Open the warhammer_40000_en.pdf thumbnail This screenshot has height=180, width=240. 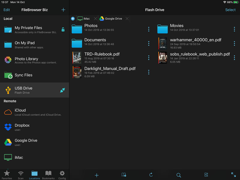(x=163, y=43)
